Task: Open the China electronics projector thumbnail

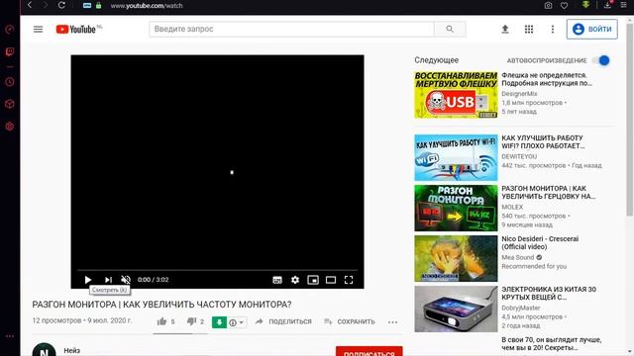Action: click(456, 309)
